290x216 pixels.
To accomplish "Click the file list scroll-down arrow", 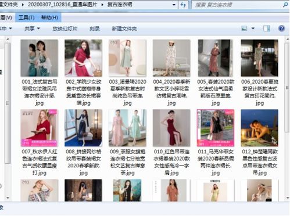I will [x=287, y=198].
